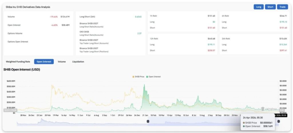The image size is (293, 133).
Task: Toggle the Open Interest legend series
Action: tap(153, 77)
